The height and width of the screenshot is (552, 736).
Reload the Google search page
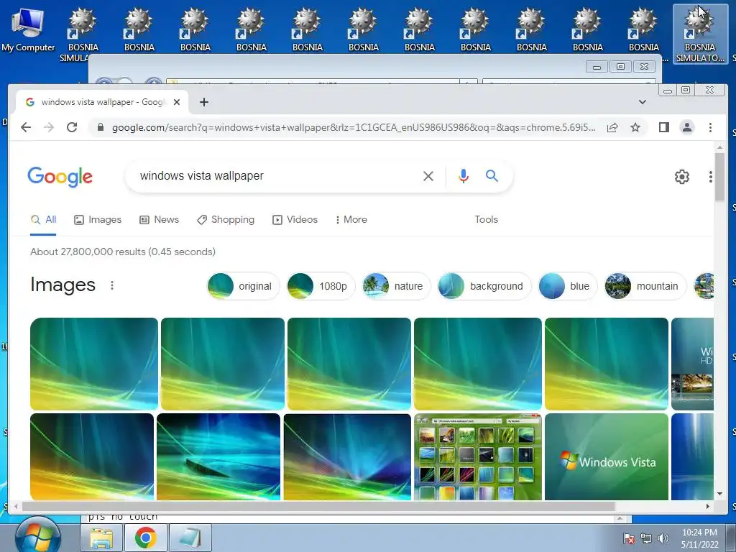pyautogui.click(x=72, y=127)
